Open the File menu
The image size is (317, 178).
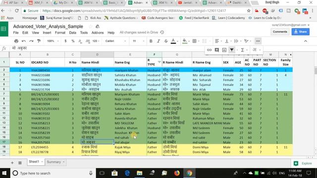click(x=16, y=33)
